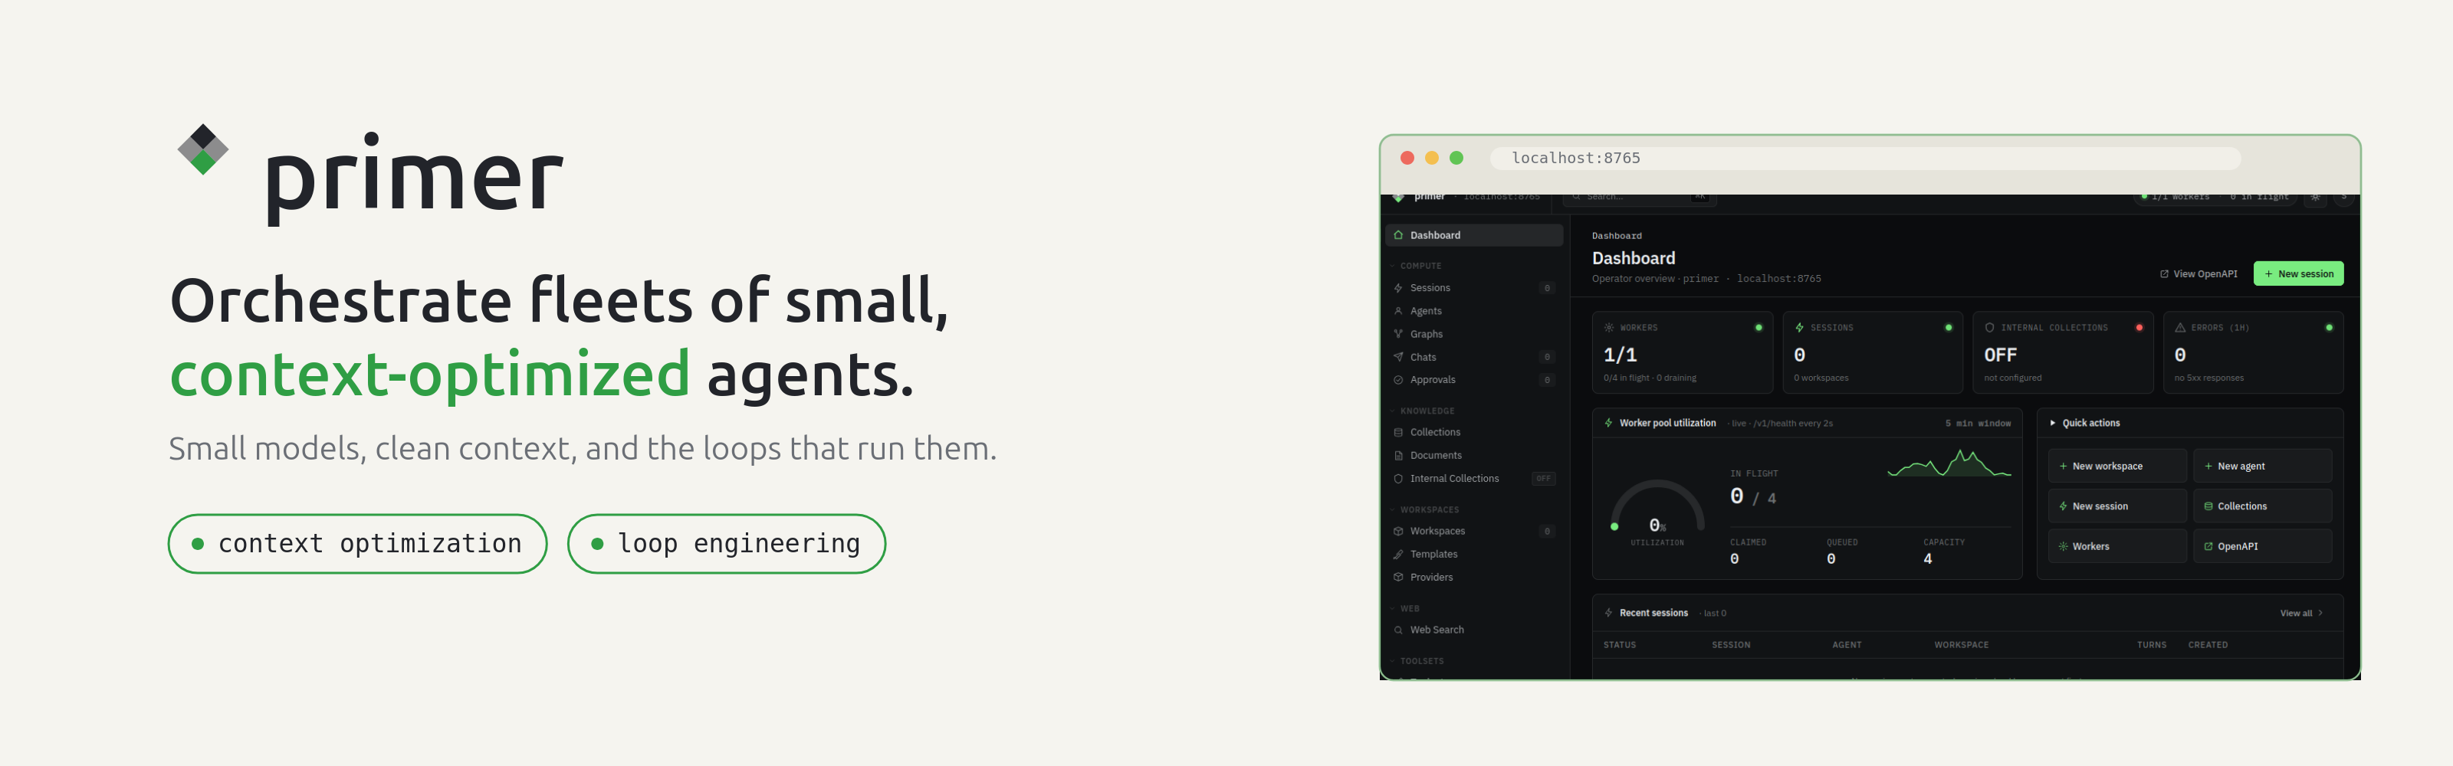The width and height of the screenshot is (2453, 766).
Task: Collapse the WORKSPACES sidebar section
Action: coord(1424,510)
